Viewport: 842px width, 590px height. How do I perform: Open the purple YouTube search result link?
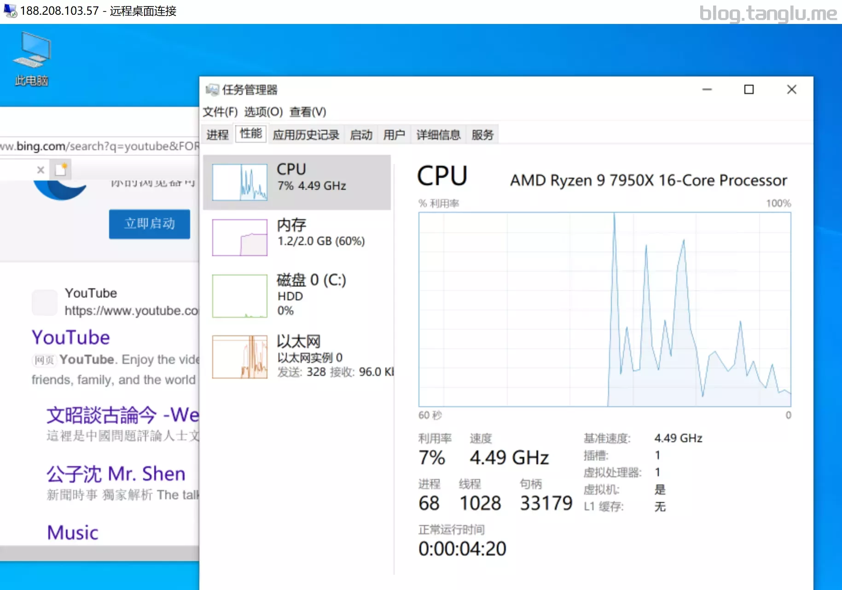(71, 337)
